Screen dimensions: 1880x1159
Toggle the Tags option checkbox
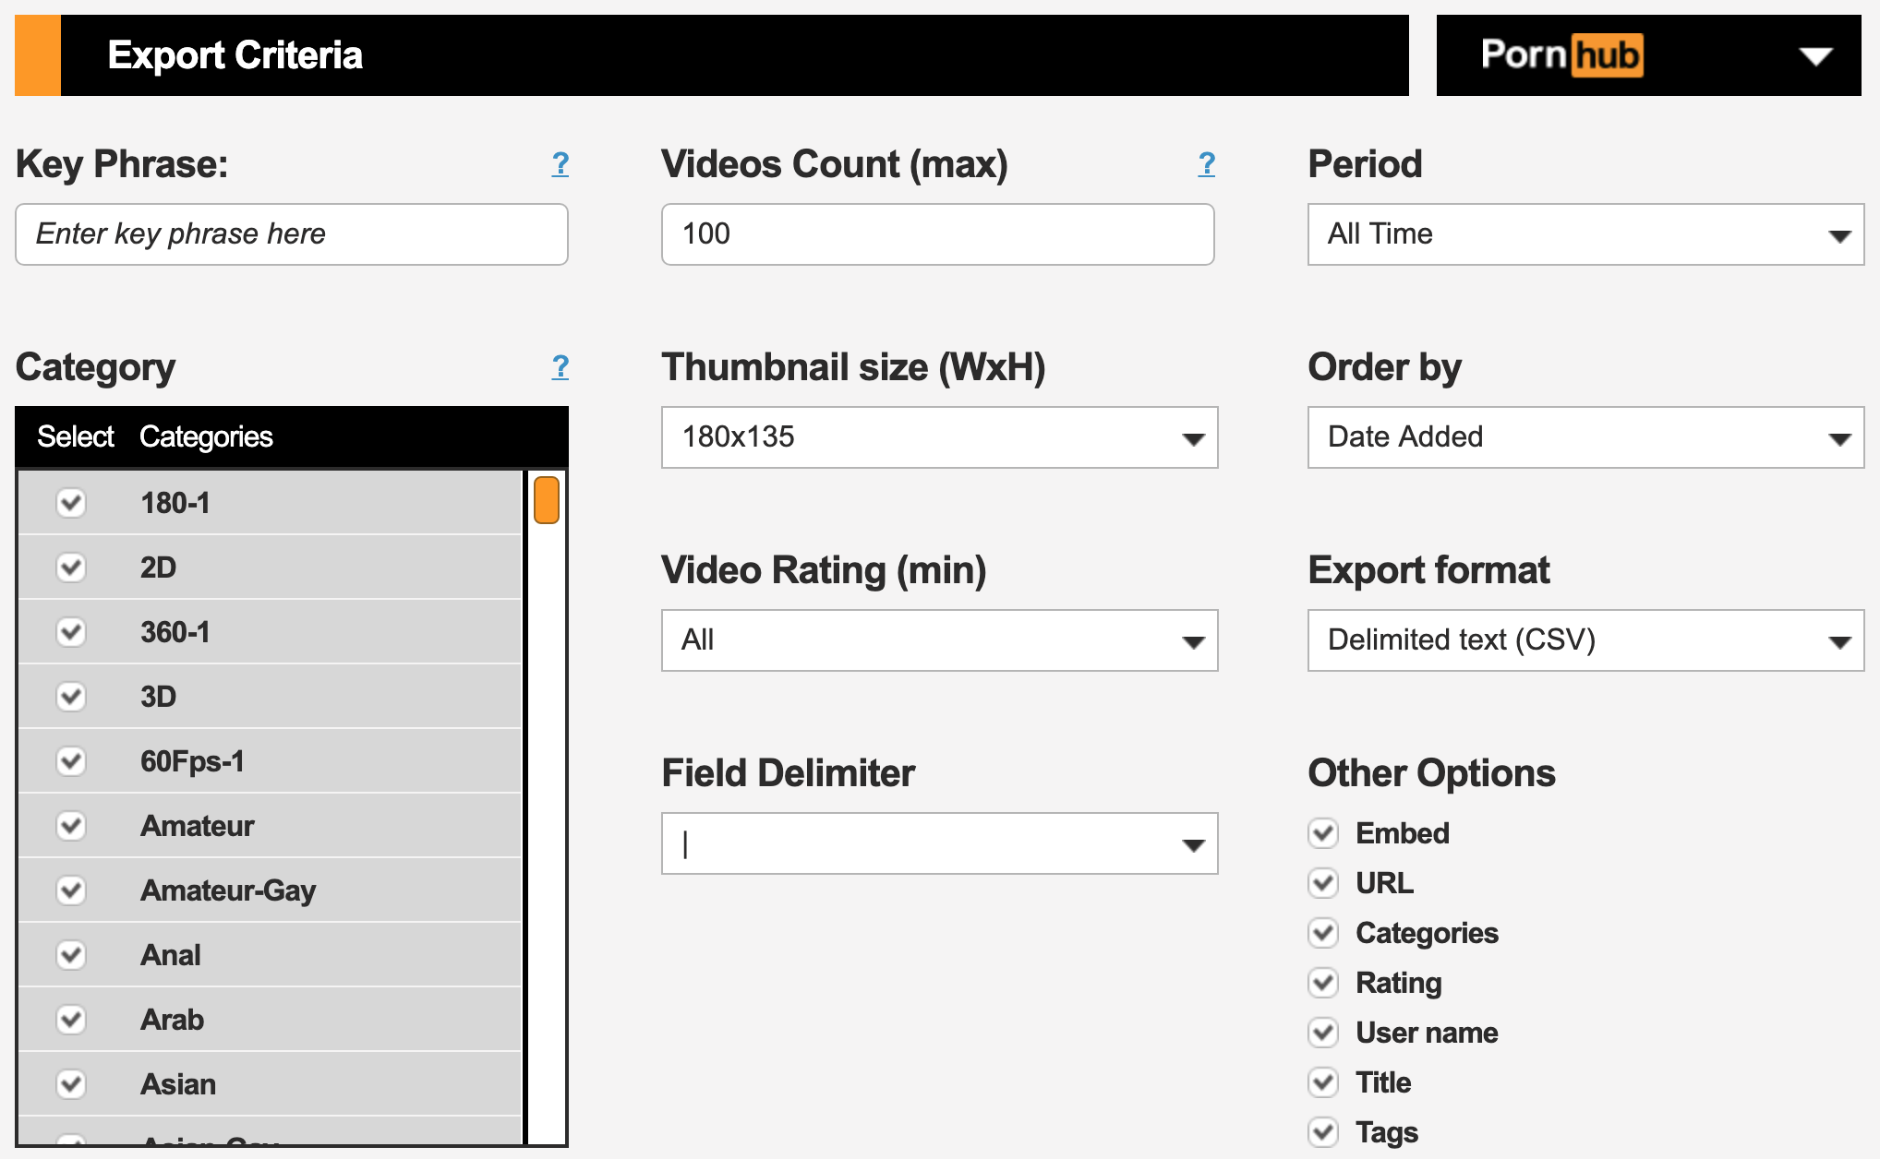click(x=1323, y=1132)
